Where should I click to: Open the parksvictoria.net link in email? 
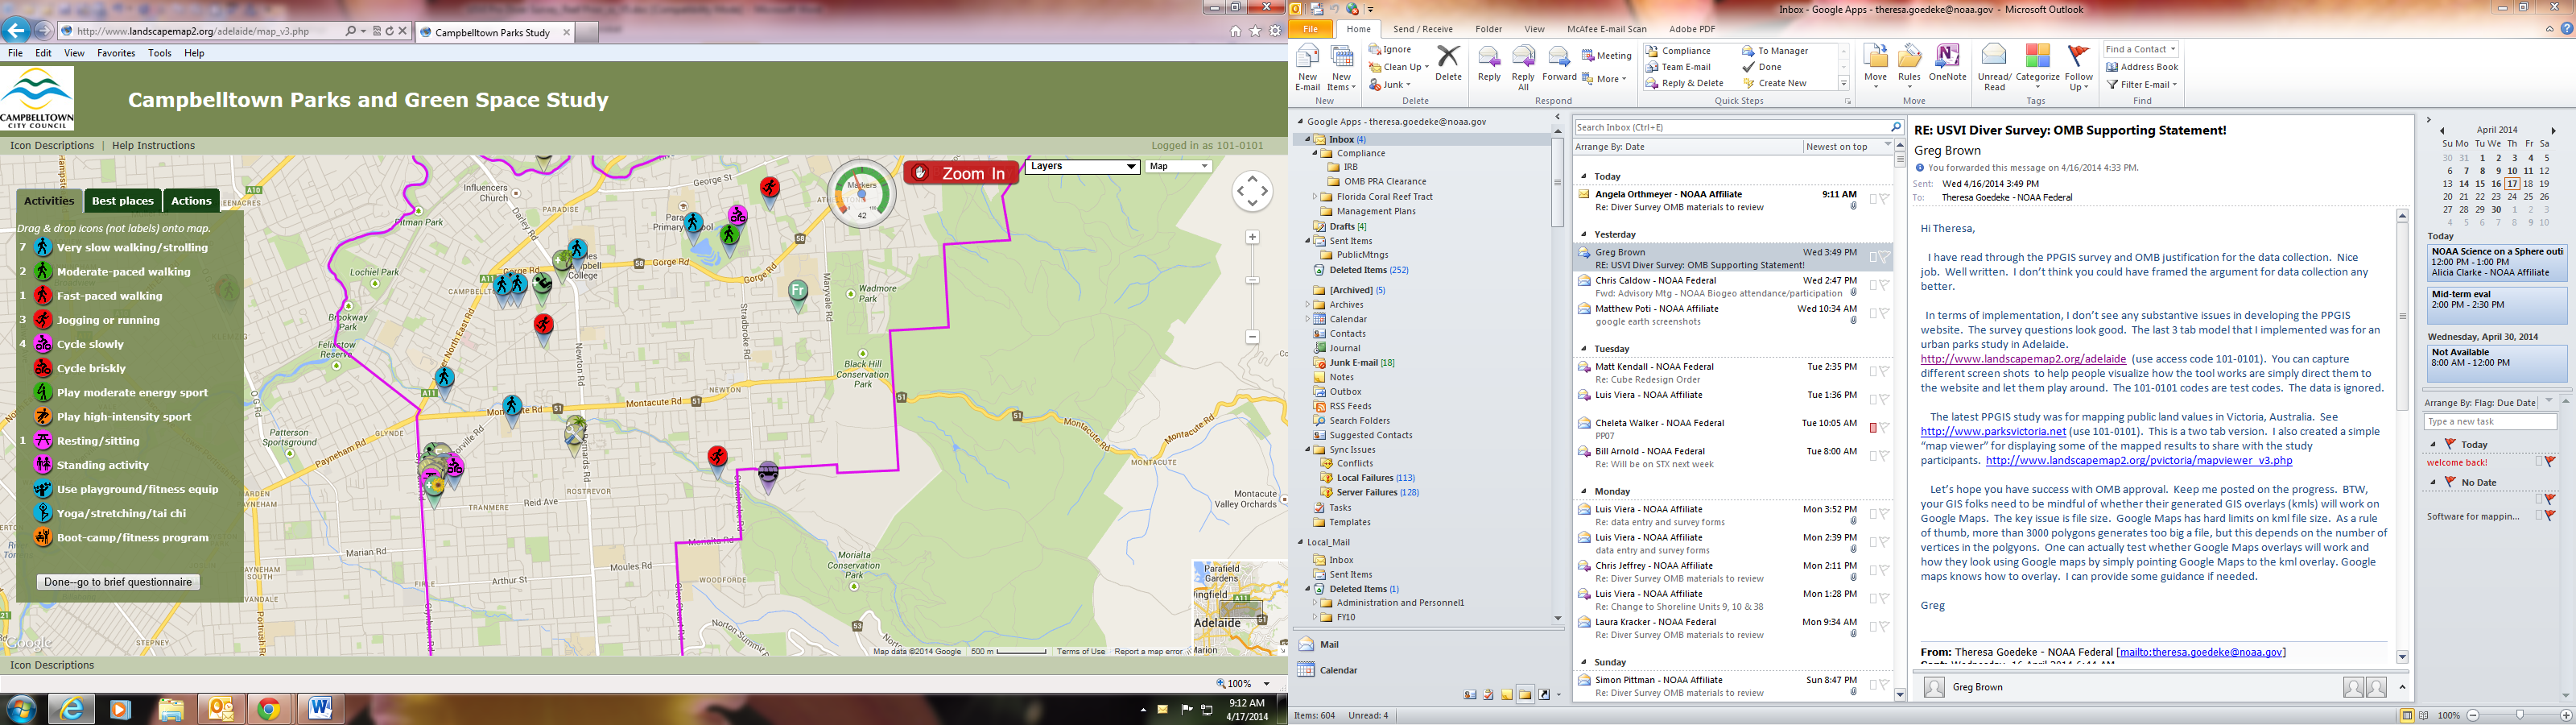pyautogui.click(x=1993, y=432)
